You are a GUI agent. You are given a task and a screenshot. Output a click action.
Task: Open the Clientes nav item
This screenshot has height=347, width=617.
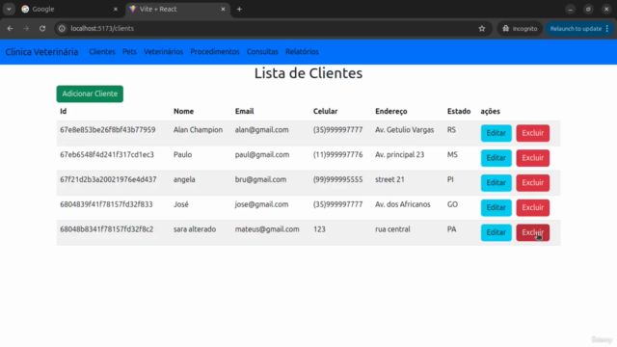[x=102, y=51]
